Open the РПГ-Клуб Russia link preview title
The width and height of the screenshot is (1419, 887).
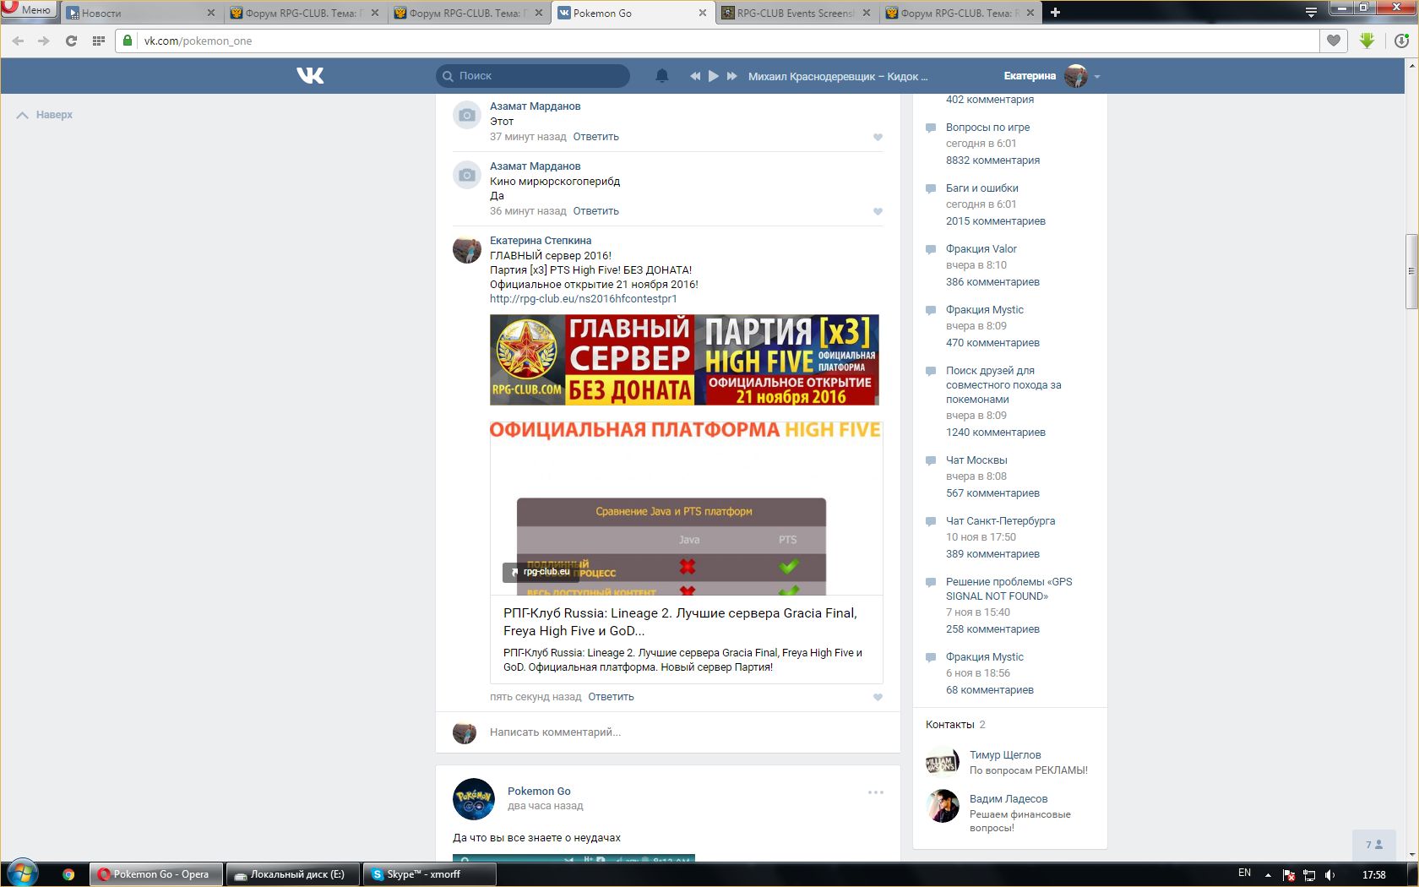pyautogui.click(x=680, y=622)
